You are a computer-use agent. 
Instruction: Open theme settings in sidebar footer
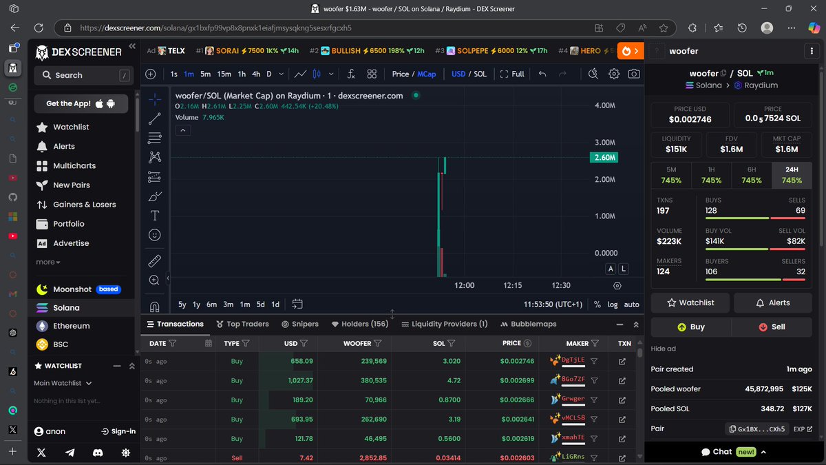click(x=125, y=453)
